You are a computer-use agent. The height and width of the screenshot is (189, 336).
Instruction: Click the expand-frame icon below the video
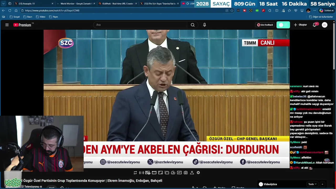[x=160, y=173]
